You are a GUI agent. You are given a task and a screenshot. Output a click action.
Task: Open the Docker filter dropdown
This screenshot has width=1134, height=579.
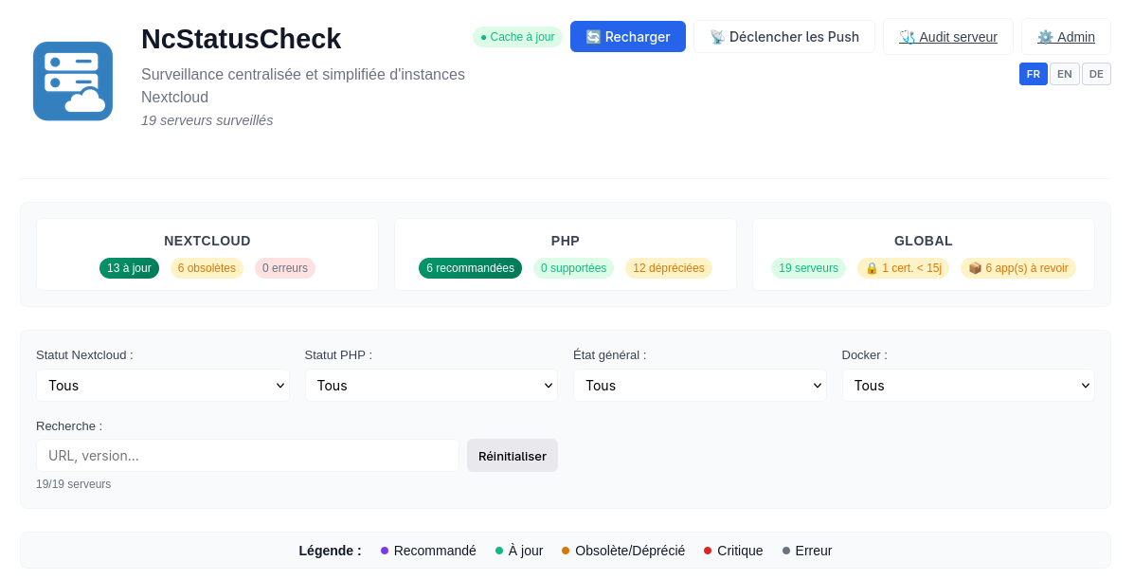click(968, 386)
